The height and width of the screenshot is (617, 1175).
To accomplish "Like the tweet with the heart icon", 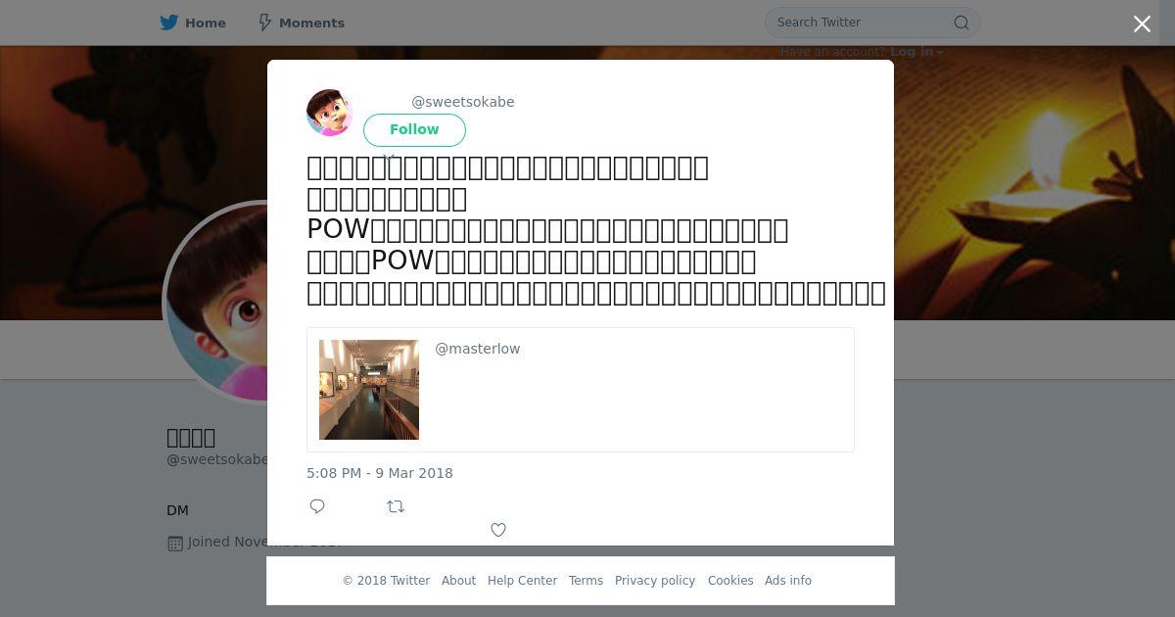I will [498, 530].
